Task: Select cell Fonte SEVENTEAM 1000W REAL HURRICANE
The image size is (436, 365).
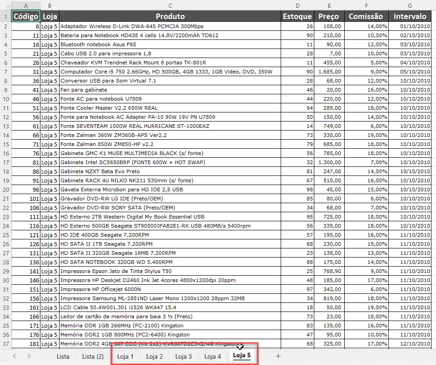Action: tap(170, 126)
